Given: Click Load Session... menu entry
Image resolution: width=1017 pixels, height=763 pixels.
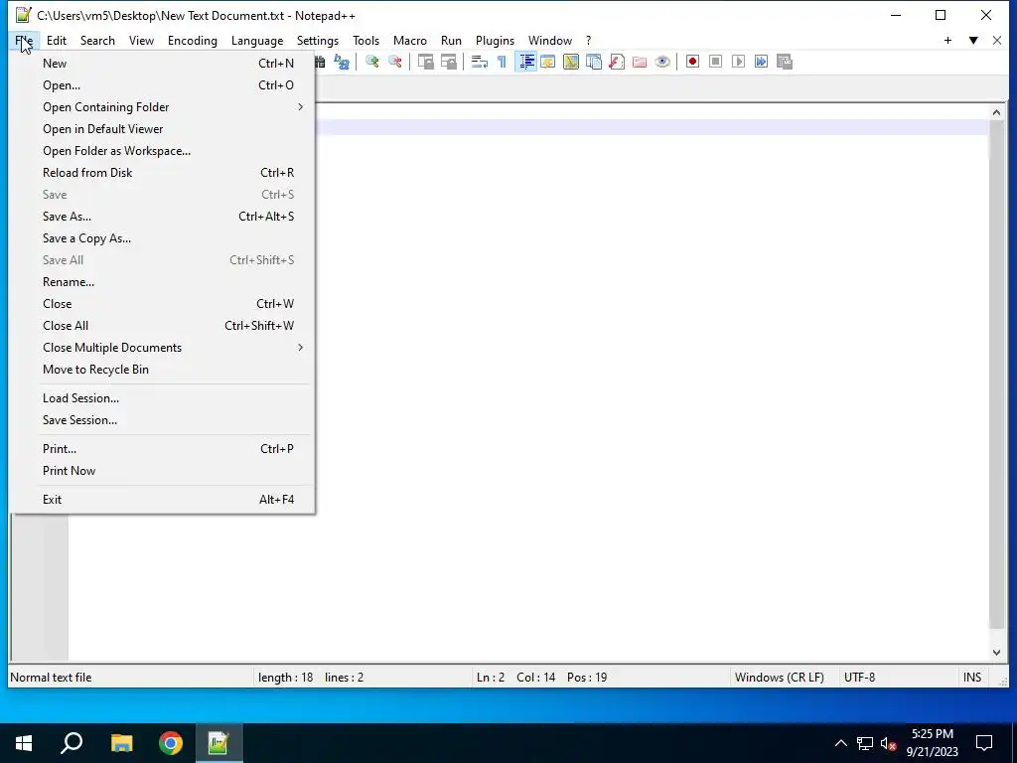Looking at the screenshot, I should (162, 398).
